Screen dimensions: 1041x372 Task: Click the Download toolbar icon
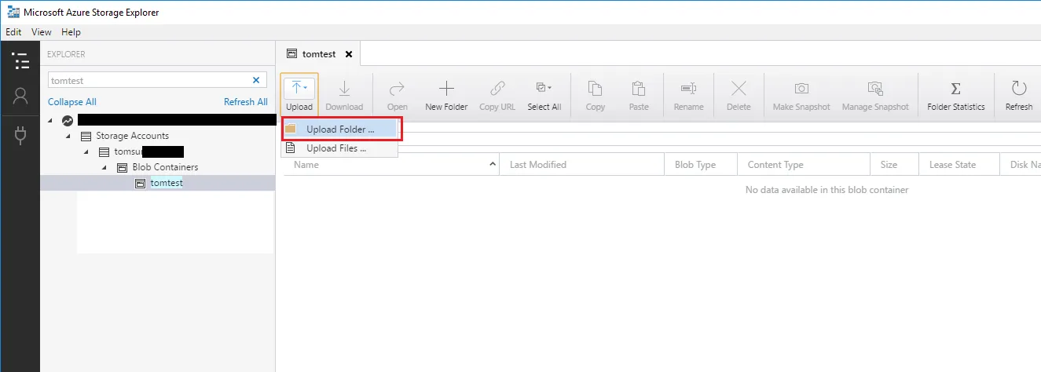coord(344,88)
